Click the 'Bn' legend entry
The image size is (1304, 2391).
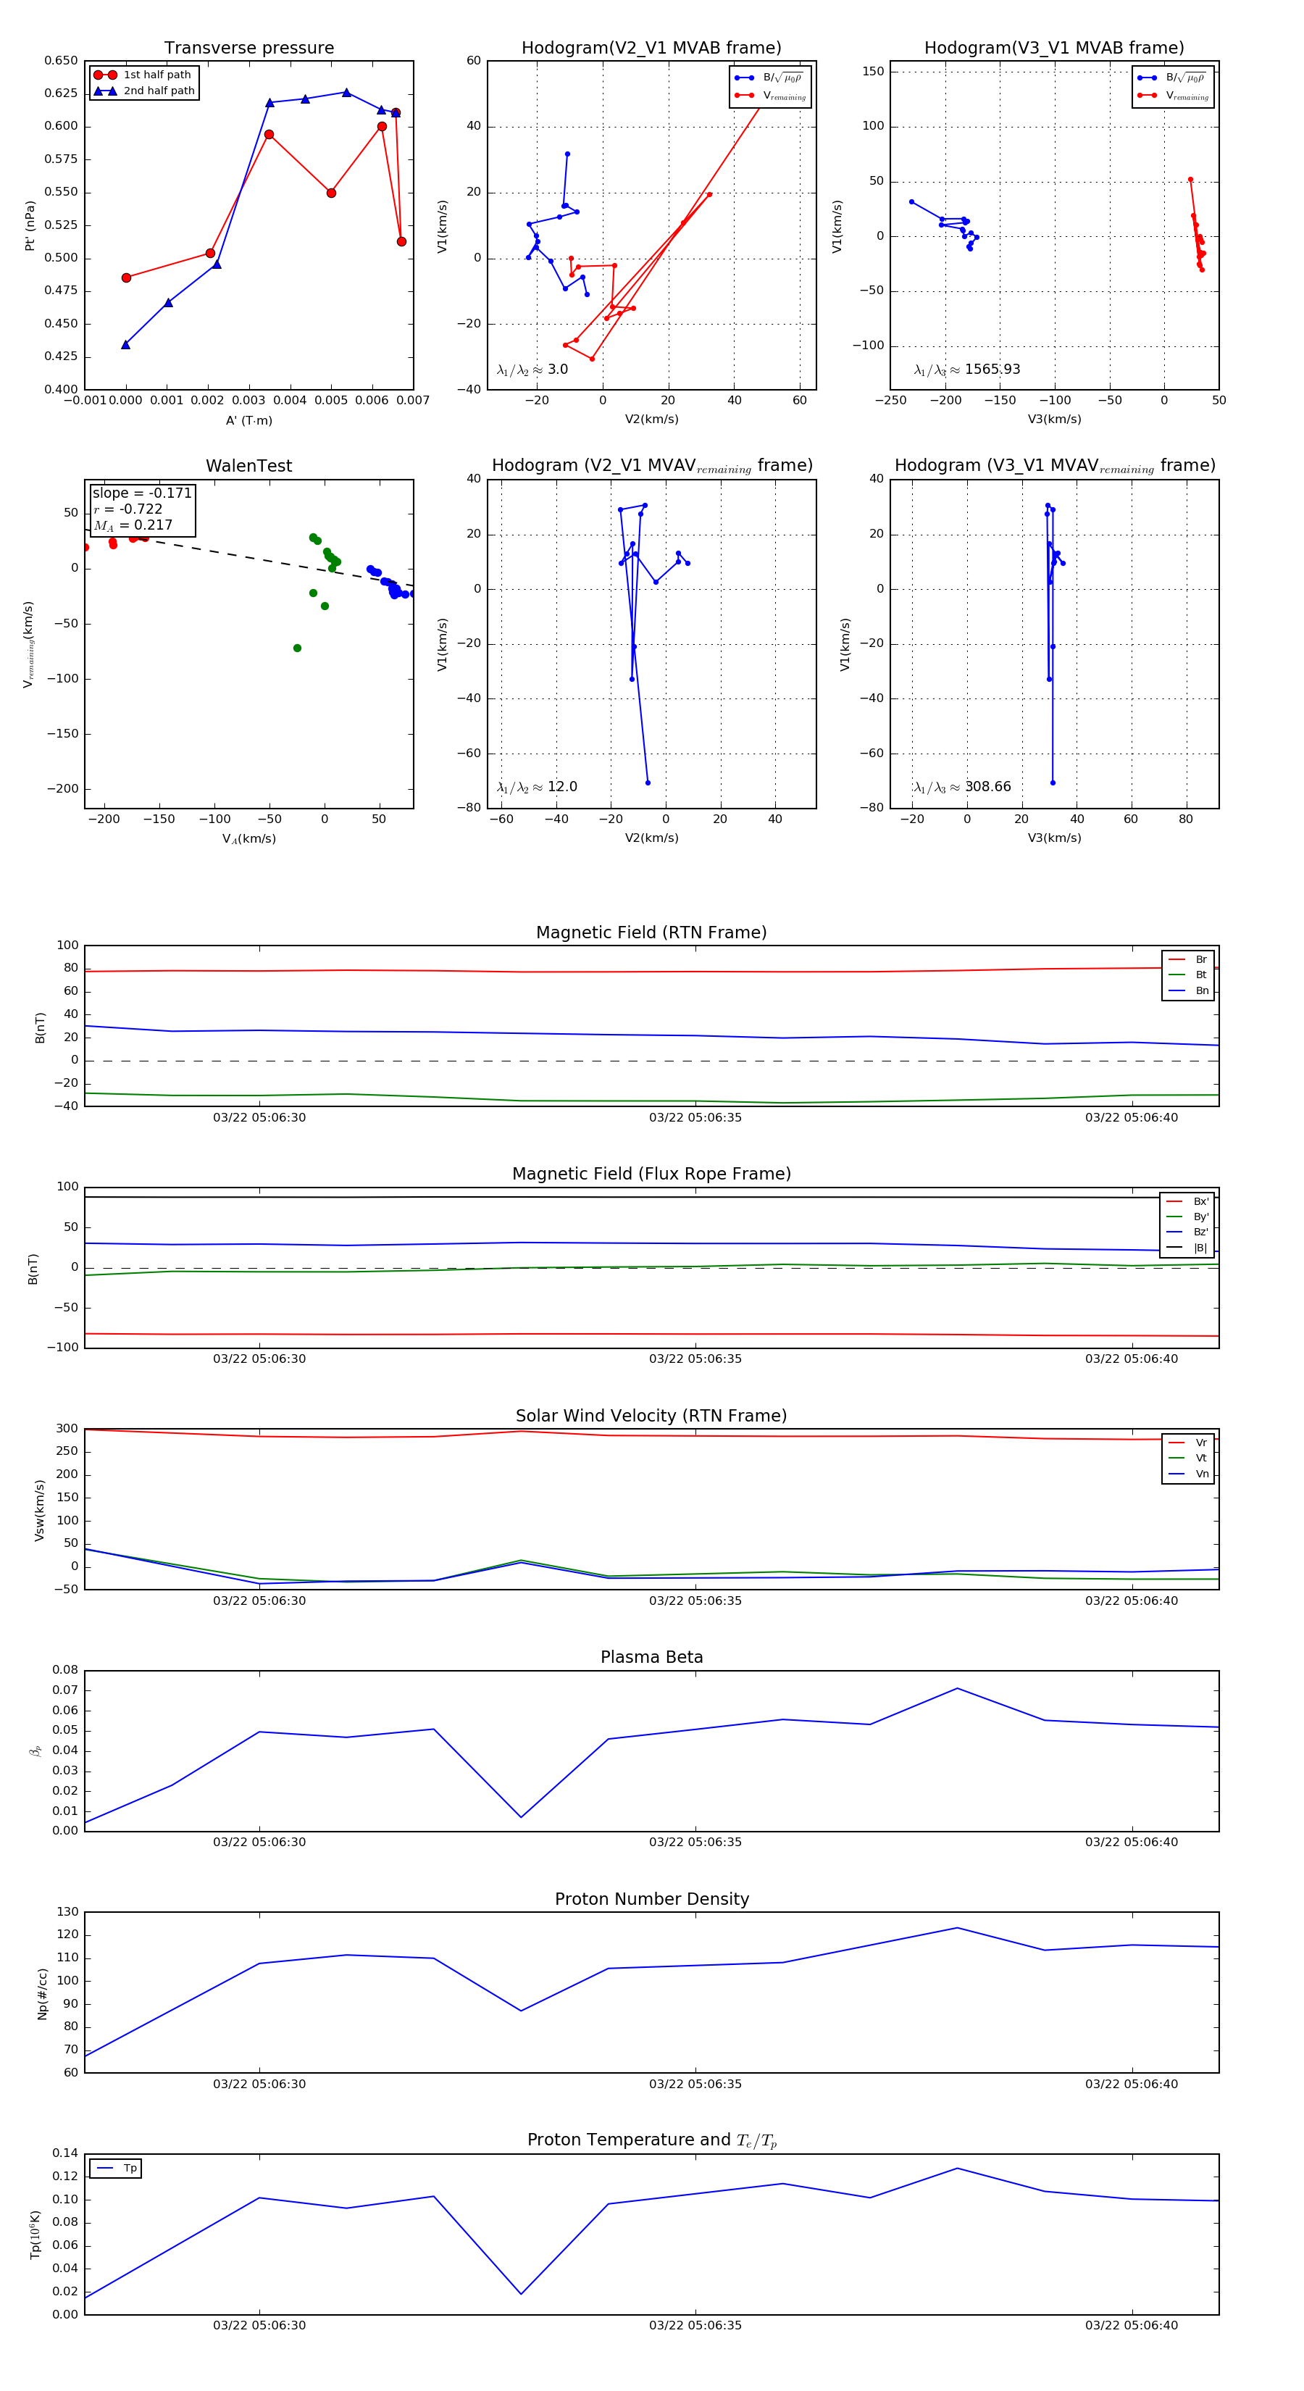pos(1188,991)
